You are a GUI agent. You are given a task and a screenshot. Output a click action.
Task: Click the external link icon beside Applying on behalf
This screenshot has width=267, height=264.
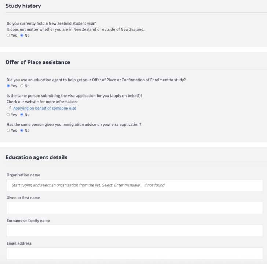9,109
